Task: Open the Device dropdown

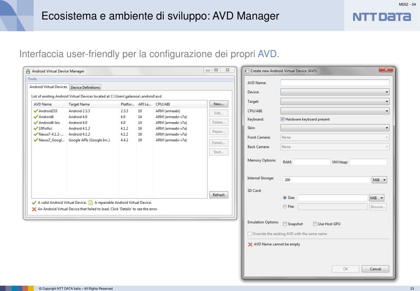Action: click(x=335, y=92)
